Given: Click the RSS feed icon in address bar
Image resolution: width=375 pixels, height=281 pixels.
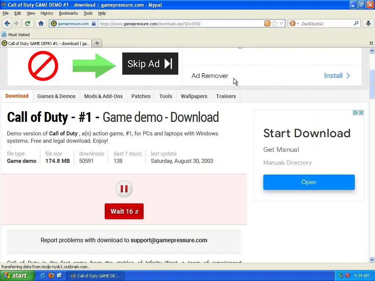Looking at the screenshot, I should tap(267, 23).
